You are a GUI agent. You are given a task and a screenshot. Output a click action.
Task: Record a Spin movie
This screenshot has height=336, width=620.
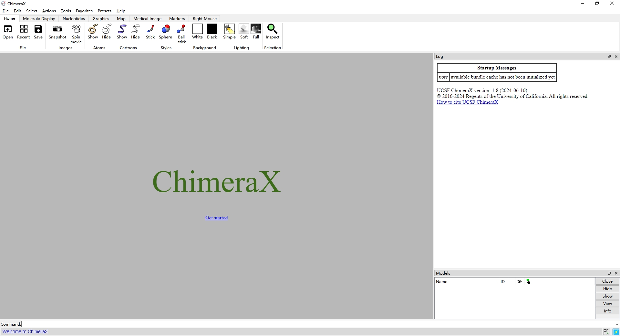pyautogui.click(x=76, y=34)
